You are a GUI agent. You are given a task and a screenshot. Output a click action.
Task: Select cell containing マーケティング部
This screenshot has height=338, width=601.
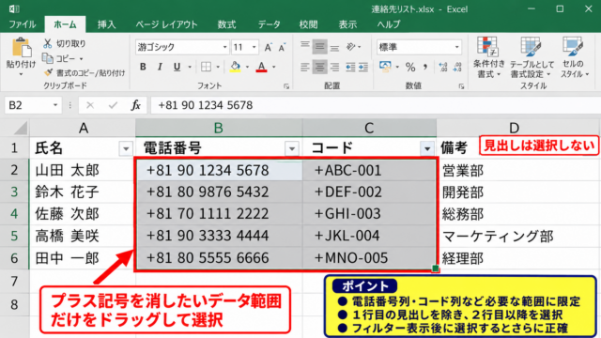coord(518,236)
